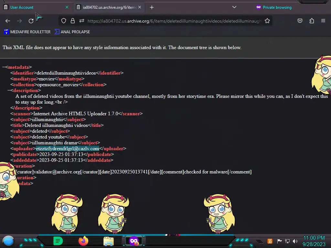
Task: Click the subject value iilluminaughtii drama
Action: [54, 143]
